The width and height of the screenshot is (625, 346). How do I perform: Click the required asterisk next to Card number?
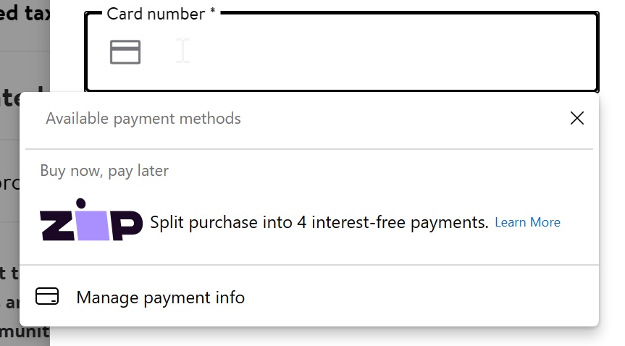[x=212, y=11]
